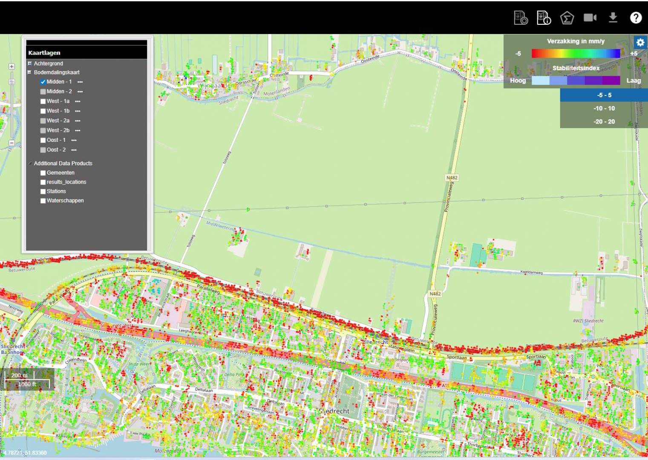
Task: Click the Verzakking rainbow color gradient bar
Action: [576, 53]
